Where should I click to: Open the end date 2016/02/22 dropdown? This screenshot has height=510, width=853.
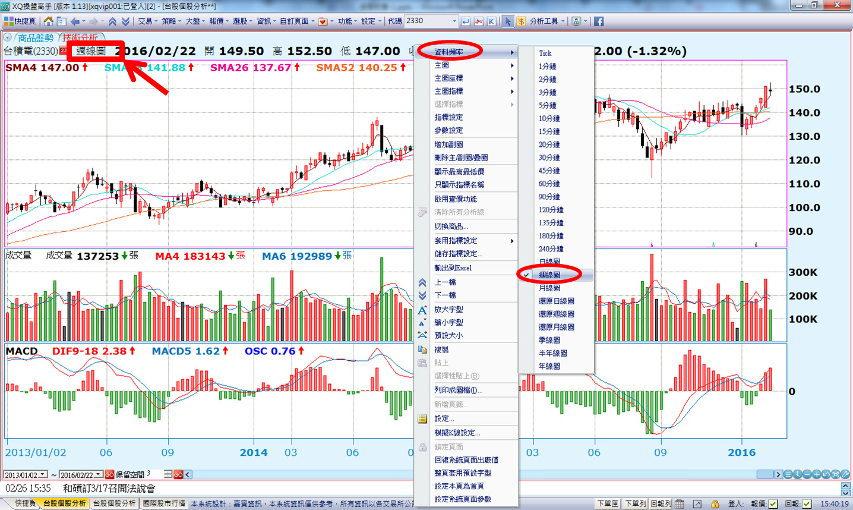click(99, 474)
